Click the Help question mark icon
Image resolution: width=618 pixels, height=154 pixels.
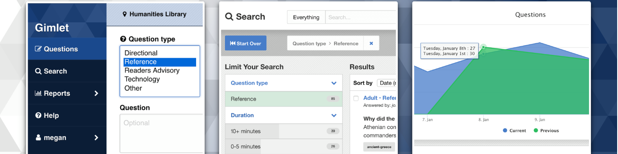pos(38,115)
